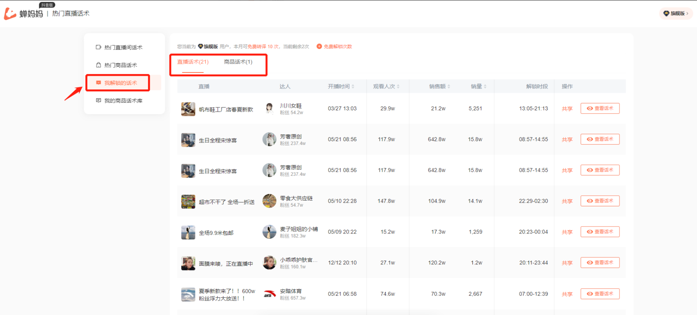The height and width of the screenshot is (315, 697).
Task: Click the creator name 小乖乖护肤官…
Action: (299, 260)
